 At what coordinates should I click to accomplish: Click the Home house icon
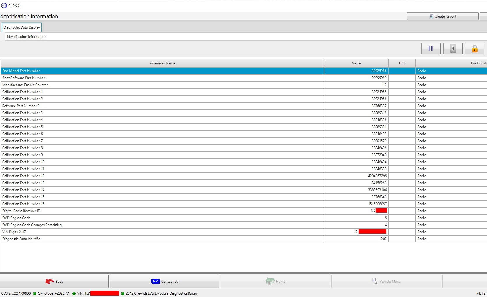270,281
